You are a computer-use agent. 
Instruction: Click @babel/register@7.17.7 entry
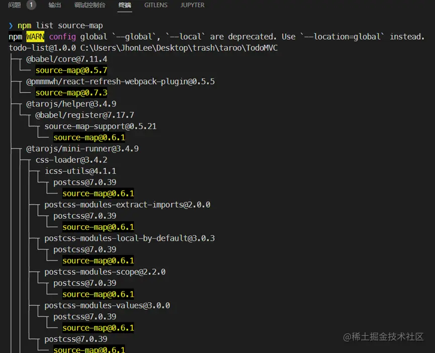point(84,115)
